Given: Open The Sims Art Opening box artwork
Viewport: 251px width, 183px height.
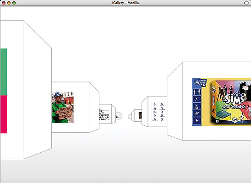Looking at the screenshot, I should [x=231, y=102].
